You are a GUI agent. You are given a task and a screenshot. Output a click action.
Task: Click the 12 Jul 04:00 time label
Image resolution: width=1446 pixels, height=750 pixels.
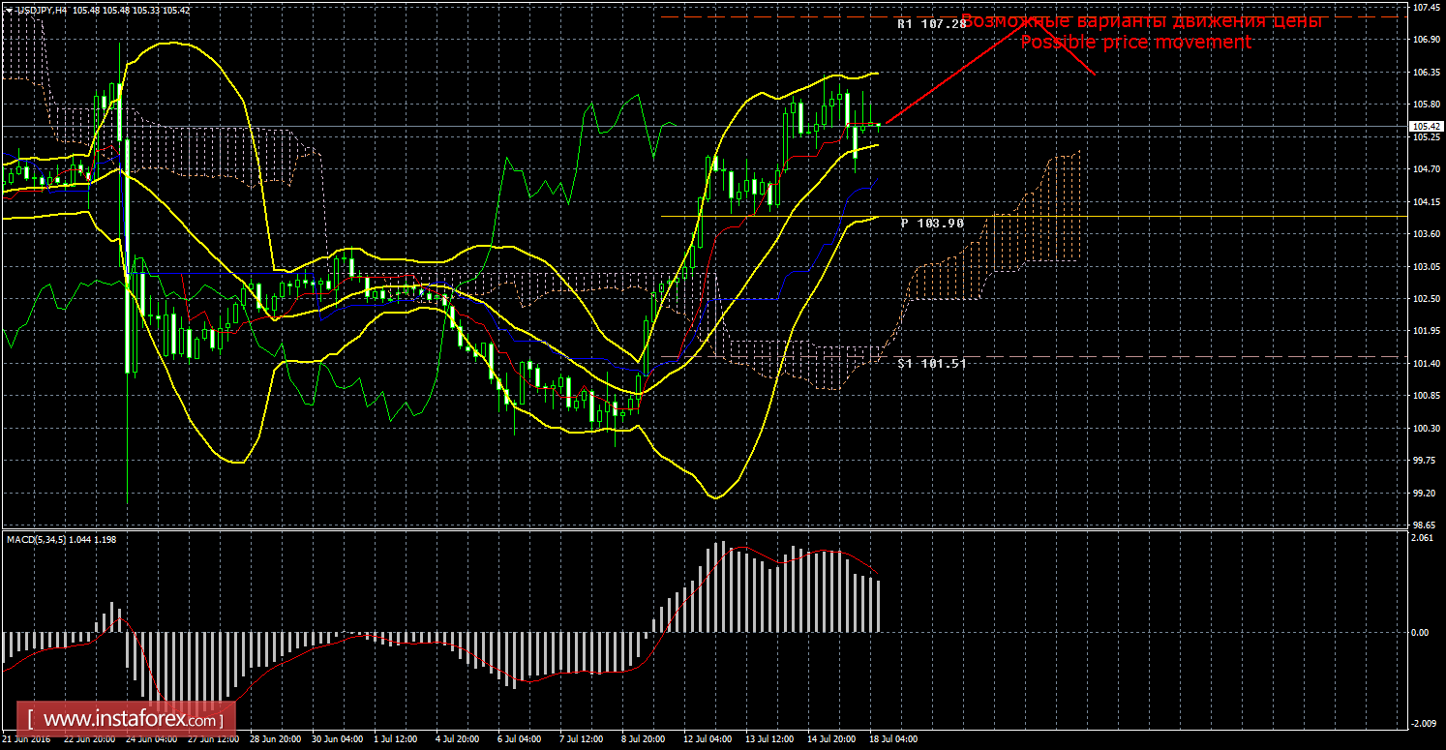click(709, 739)
